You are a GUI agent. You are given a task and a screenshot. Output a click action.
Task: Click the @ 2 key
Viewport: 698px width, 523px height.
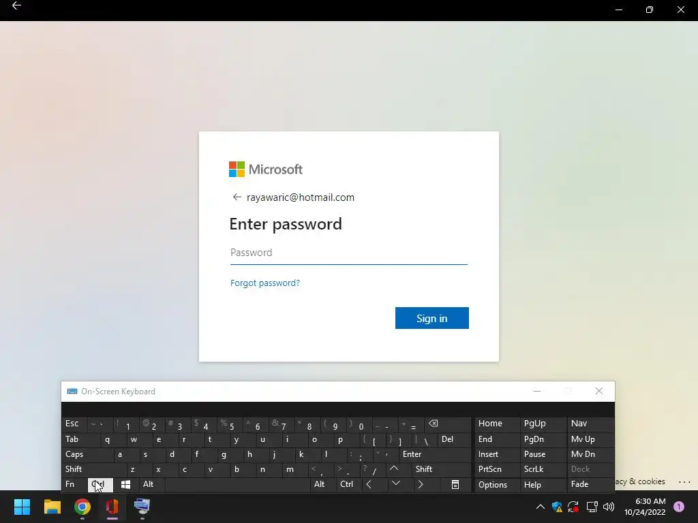pyautogui.click(x=153, y=425)
